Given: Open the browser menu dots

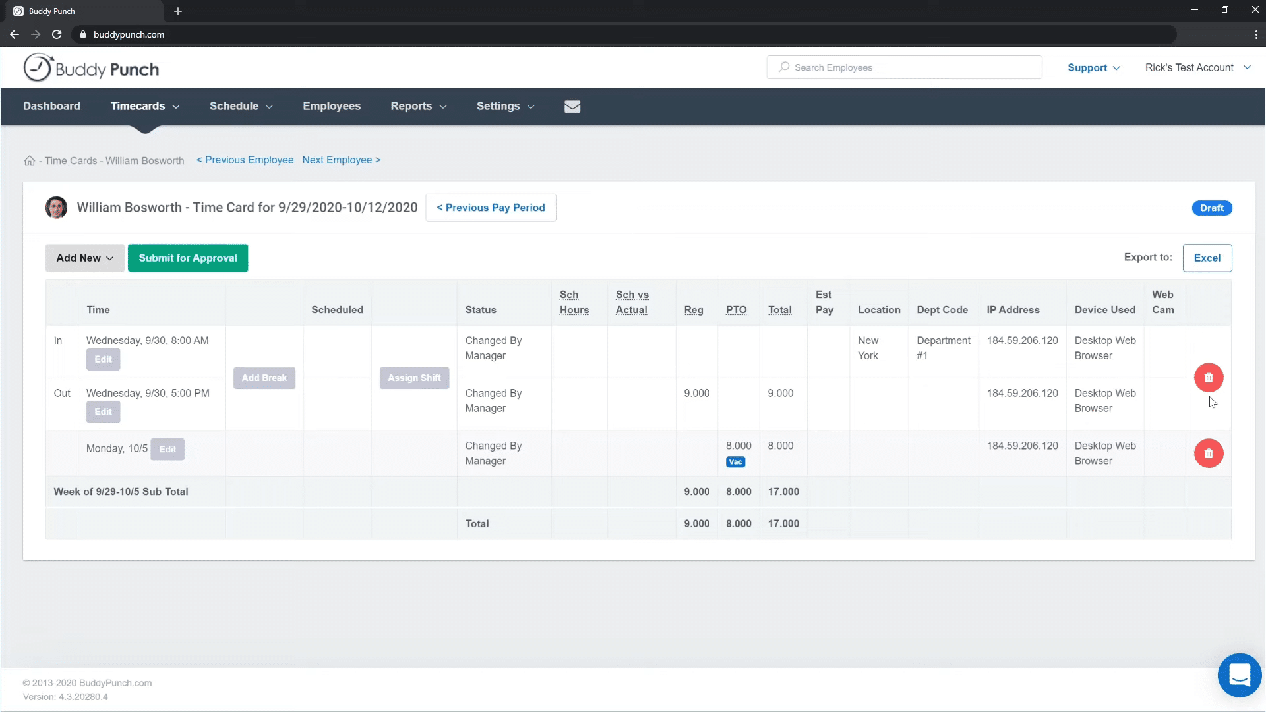Looking at the screenshot, I should 1255,34.
